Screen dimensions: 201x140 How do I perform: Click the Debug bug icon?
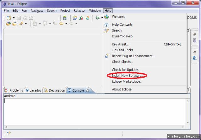coord(97,18)
